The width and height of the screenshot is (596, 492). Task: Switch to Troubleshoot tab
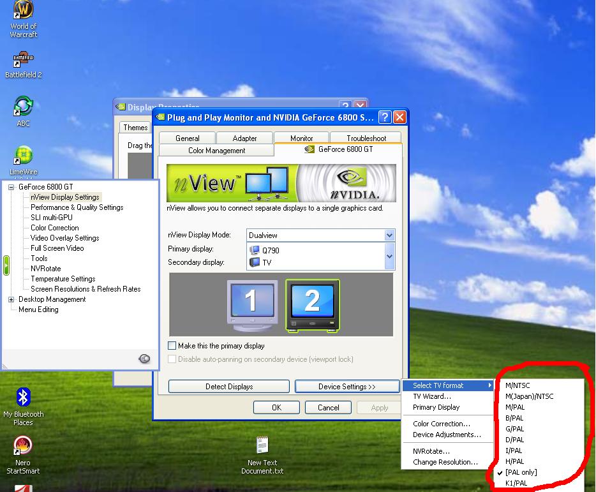(x=366, y=138)
